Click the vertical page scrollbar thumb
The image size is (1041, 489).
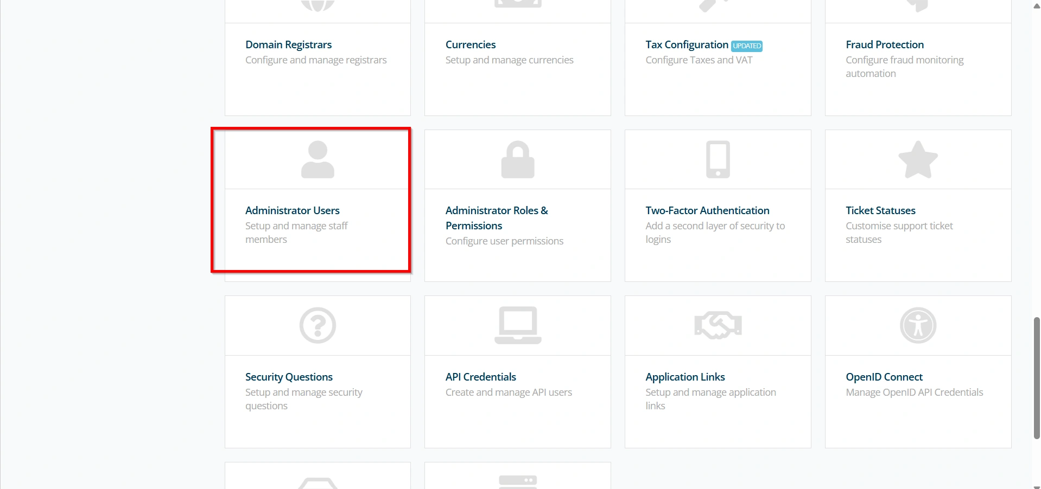[1036, 378]
